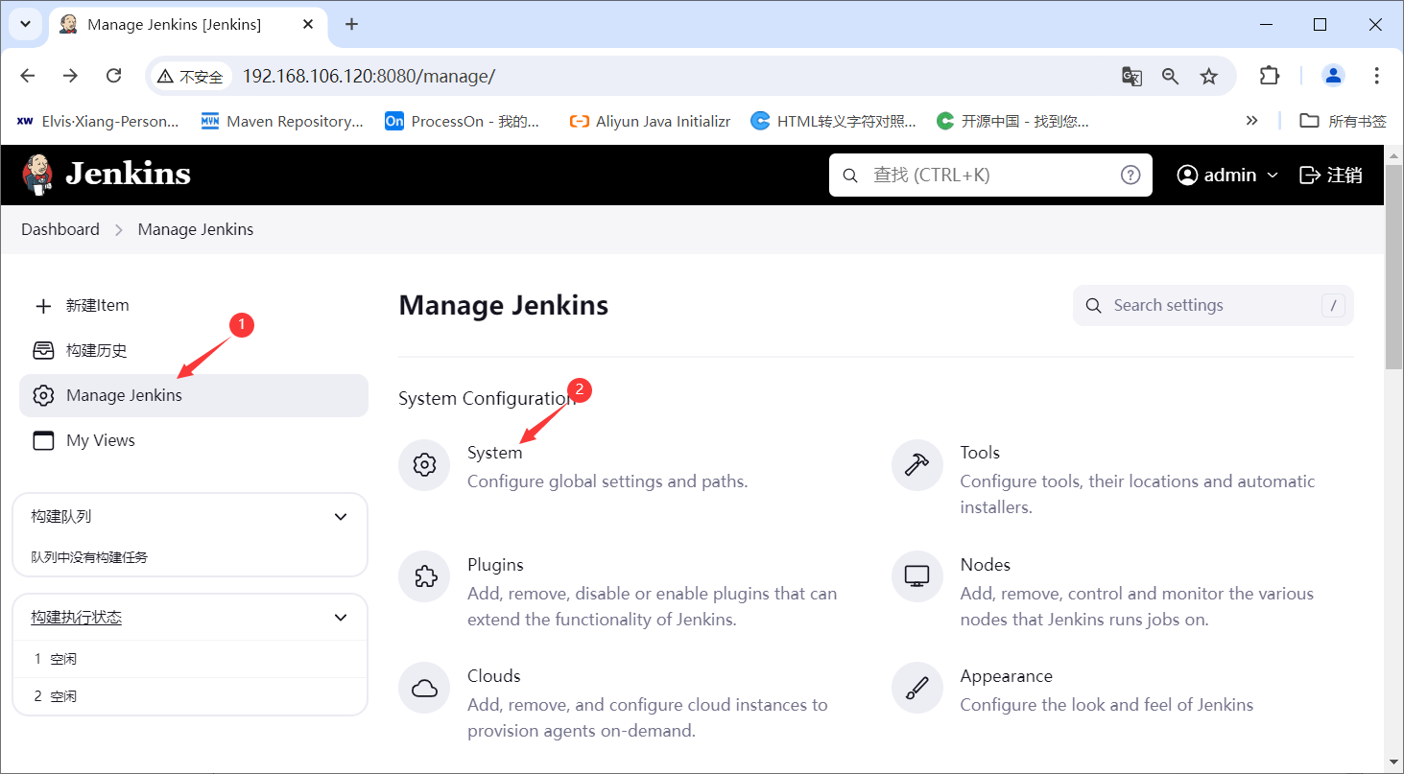Viewport: 1404px width, 774px height.
Task: Open the System settings link
Action: pyautogui.click(x=494, y=453)
